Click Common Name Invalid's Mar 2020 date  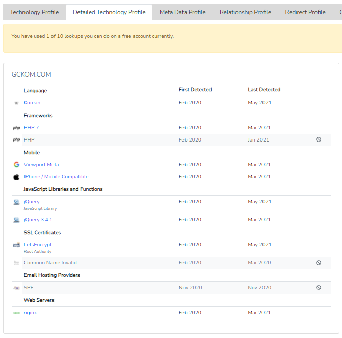click(x=259, y=263)
